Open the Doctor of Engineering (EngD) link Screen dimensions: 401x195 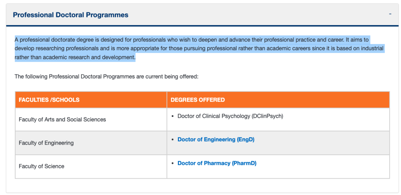(x=216, y=139)
